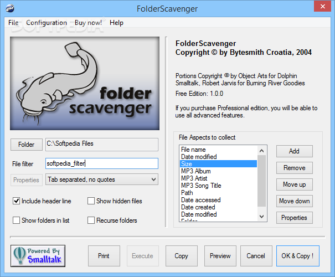Click the Powered By Smalltalk logo
335x277 pixels.
[38, 256]
